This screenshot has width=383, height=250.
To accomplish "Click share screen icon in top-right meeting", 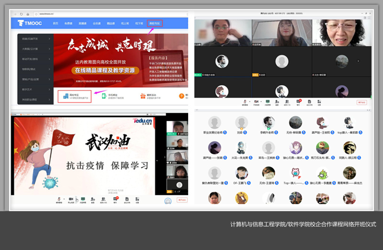I will [267, 102].
